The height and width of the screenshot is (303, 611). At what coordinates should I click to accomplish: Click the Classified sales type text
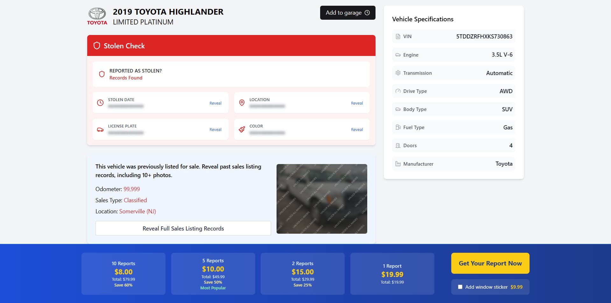tap(135, 200)
